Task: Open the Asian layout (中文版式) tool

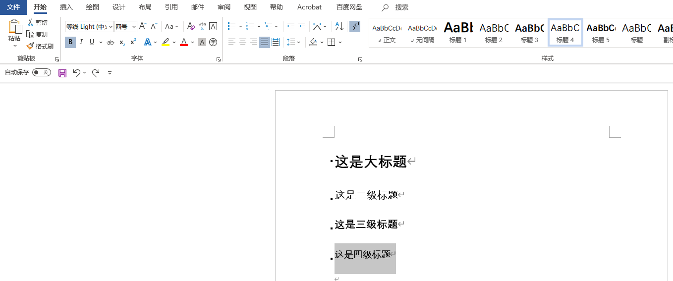Action: tap(317, 26)
